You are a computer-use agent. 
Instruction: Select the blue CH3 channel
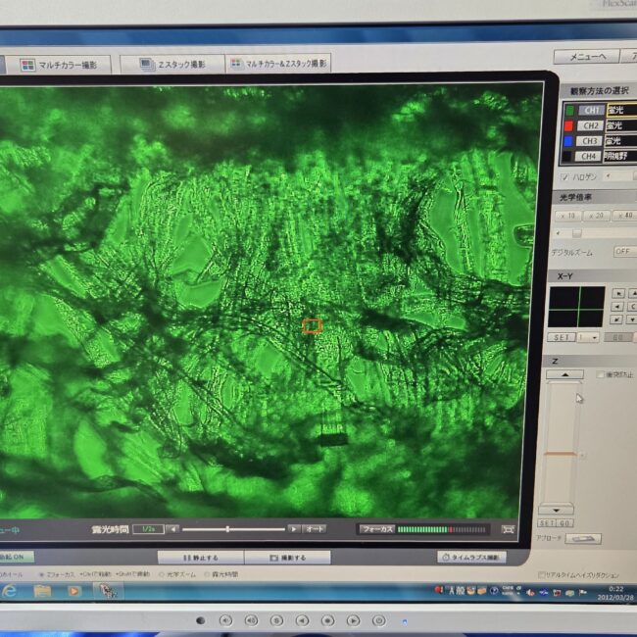[x=590, y=140]
